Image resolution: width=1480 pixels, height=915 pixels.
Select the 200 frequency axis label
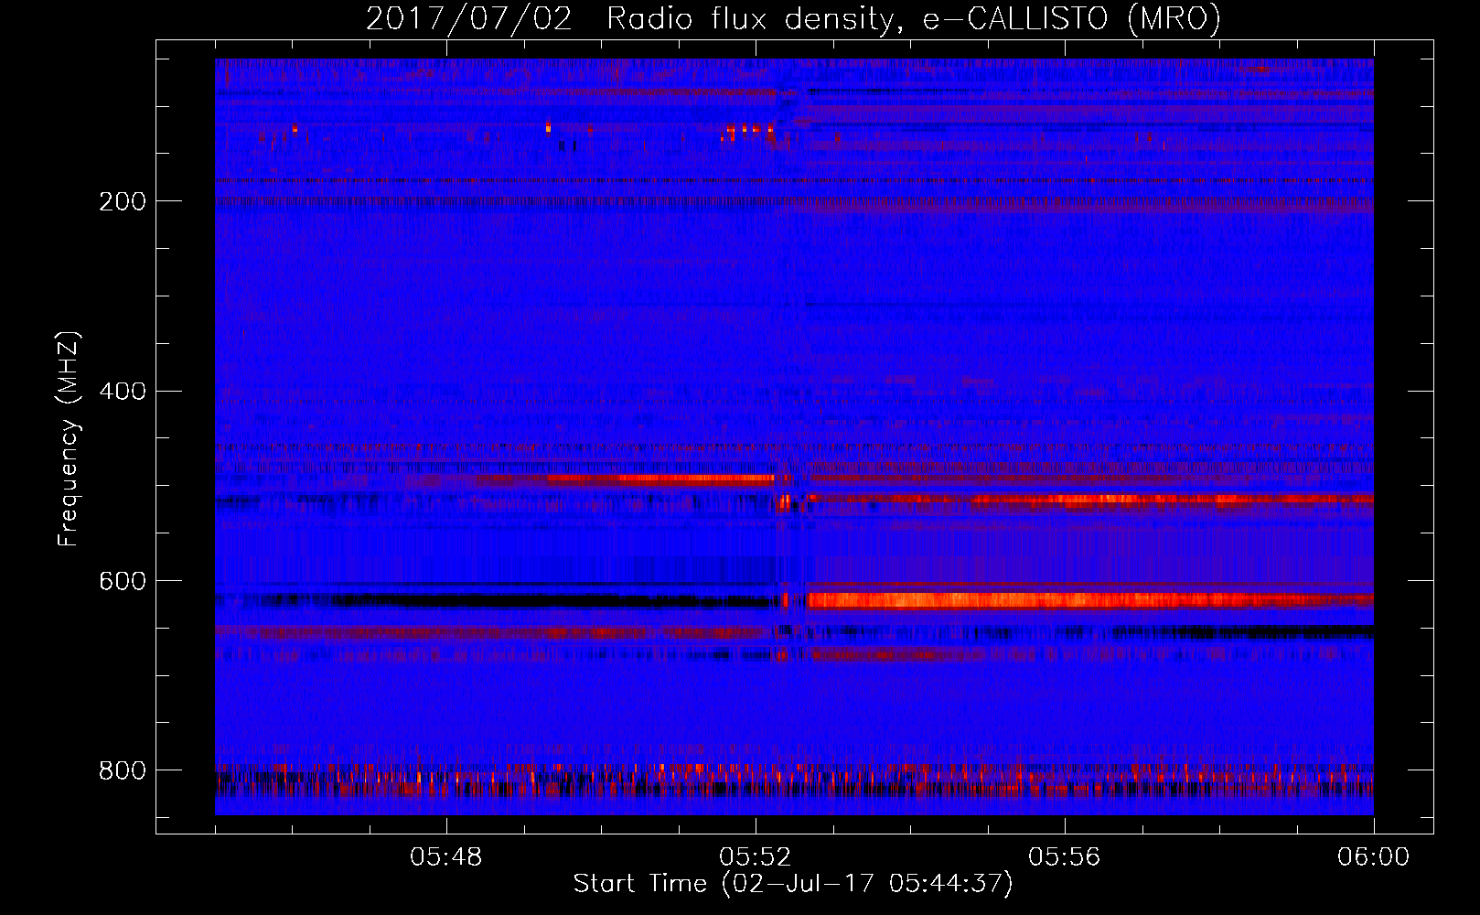pos(122,201)
